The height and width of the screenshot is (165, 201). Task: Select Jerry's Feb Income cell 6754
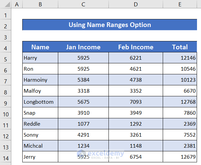(x=136, y=157)
